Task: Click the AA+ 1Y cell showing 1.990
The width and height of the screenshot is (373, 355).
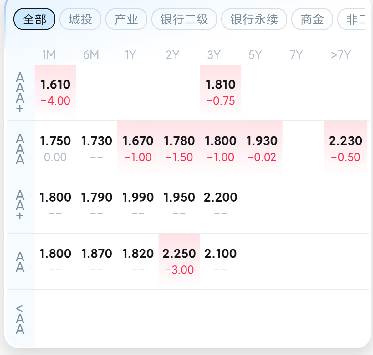Action: (138, 205)
